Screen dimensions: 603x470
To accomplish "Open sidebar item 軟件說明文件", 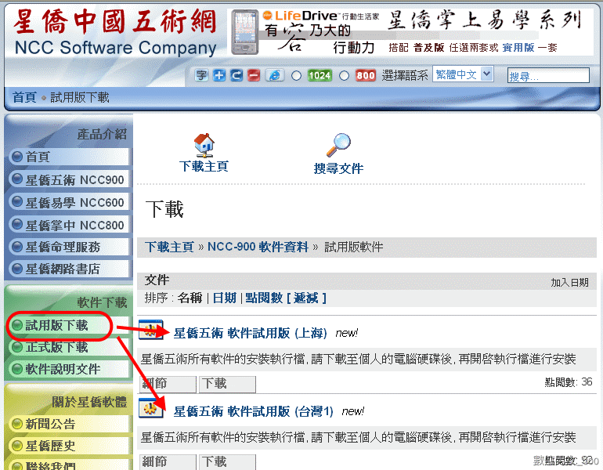I will point(69,369).
